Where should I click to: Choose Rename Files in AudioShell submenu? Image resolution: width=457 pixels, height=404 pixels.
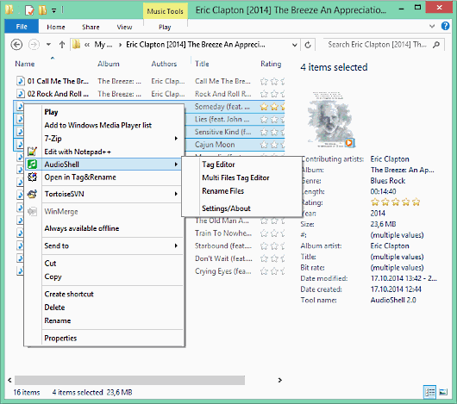click(x=223, y=191)
